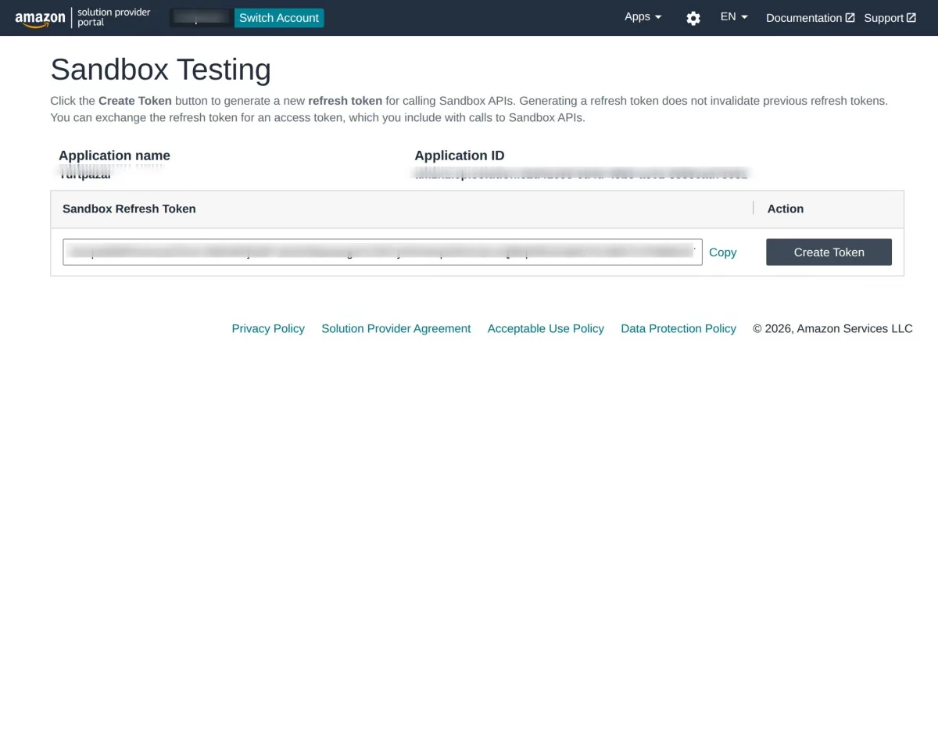Click the Sandbox Testing heading

click(160, 70)
